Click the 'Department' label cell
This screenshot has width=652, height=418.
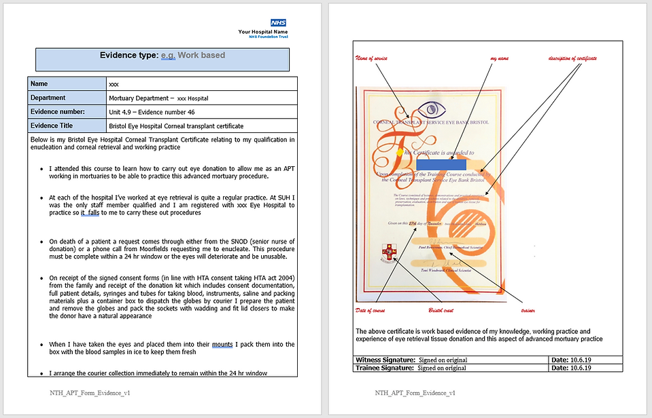point(67,98)
